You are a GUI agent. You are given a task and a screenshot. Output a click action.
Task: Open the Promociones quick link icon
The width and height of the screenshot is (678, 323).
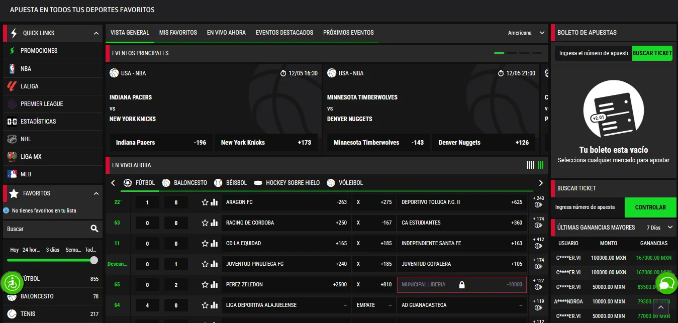(x=12, y=51)
